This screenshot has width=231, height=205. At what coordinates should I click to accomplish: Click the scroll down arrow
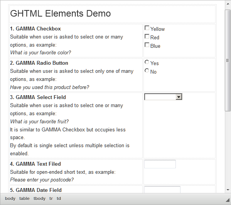228,190
